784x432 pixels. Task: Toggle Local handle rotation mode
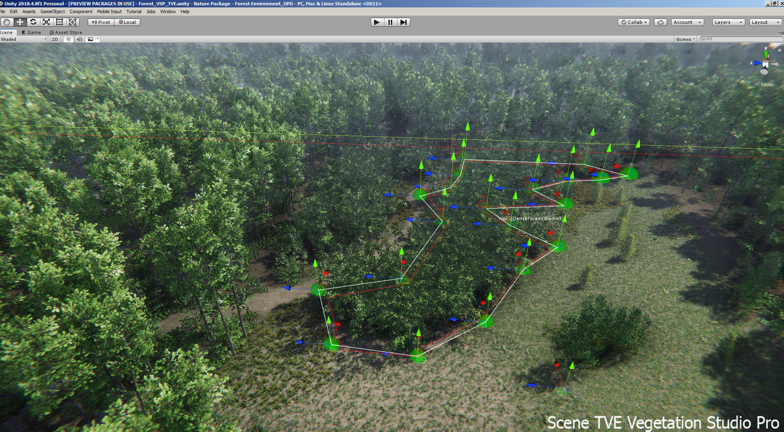pos(127,22)
